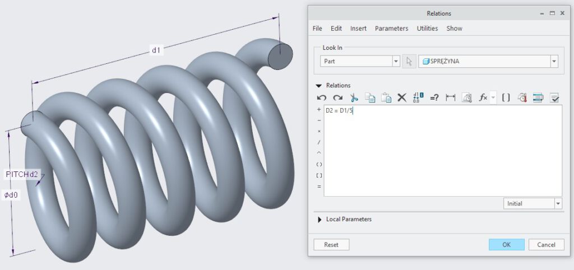Click the selection arrow button beside Part
574x270 pixels.
coord(409,62)
